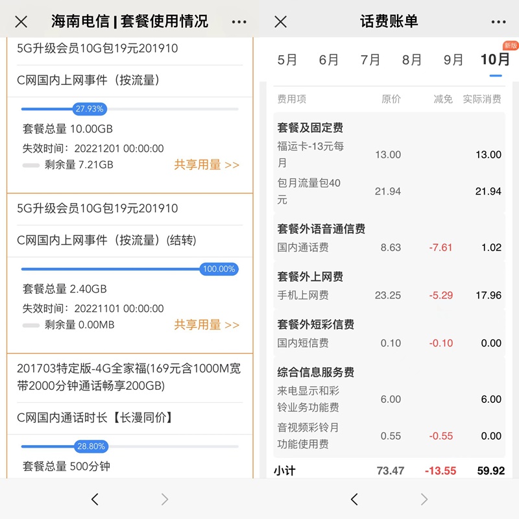519x519 pixels.
Task: Select the 10月 bill tab
Action: pos(495,60)
